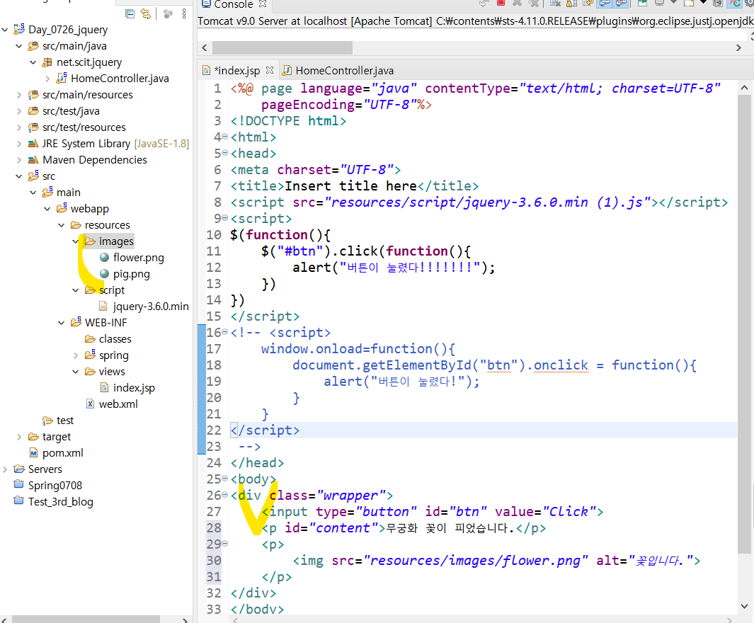Click the Console scrollbar right arrow
754x623 pixels.
pyautogui.click(x=738, y=47)
